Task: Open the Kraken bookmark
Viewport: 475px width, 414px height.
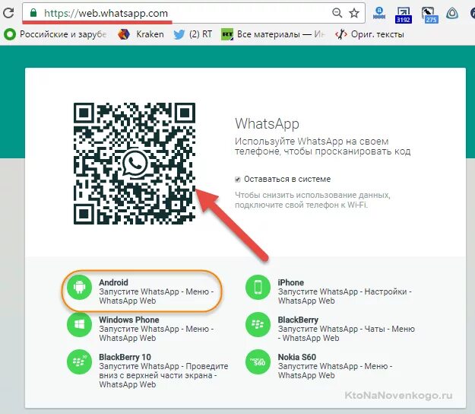Action: 141,34
